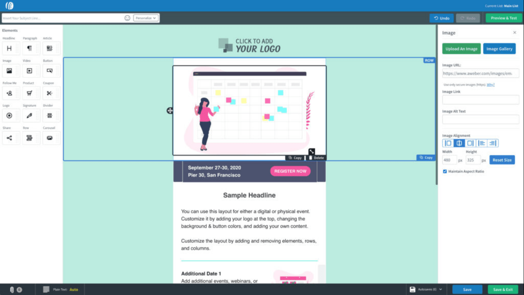The image size is (524, 295).
Task: Click the Image Link field
Action: [481, 100]
